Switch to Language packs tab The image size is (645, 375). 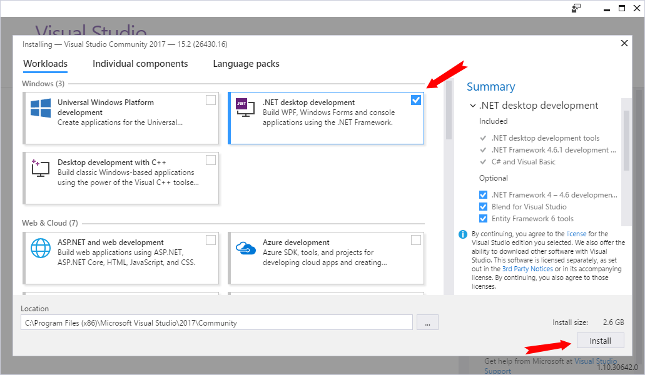pos(246,64)
